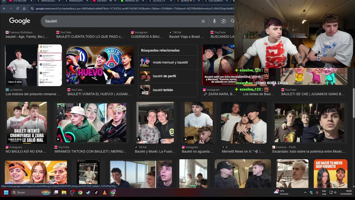Click the Google logo
Viewport: 355px width, 200px height.
tap(20, 21)
